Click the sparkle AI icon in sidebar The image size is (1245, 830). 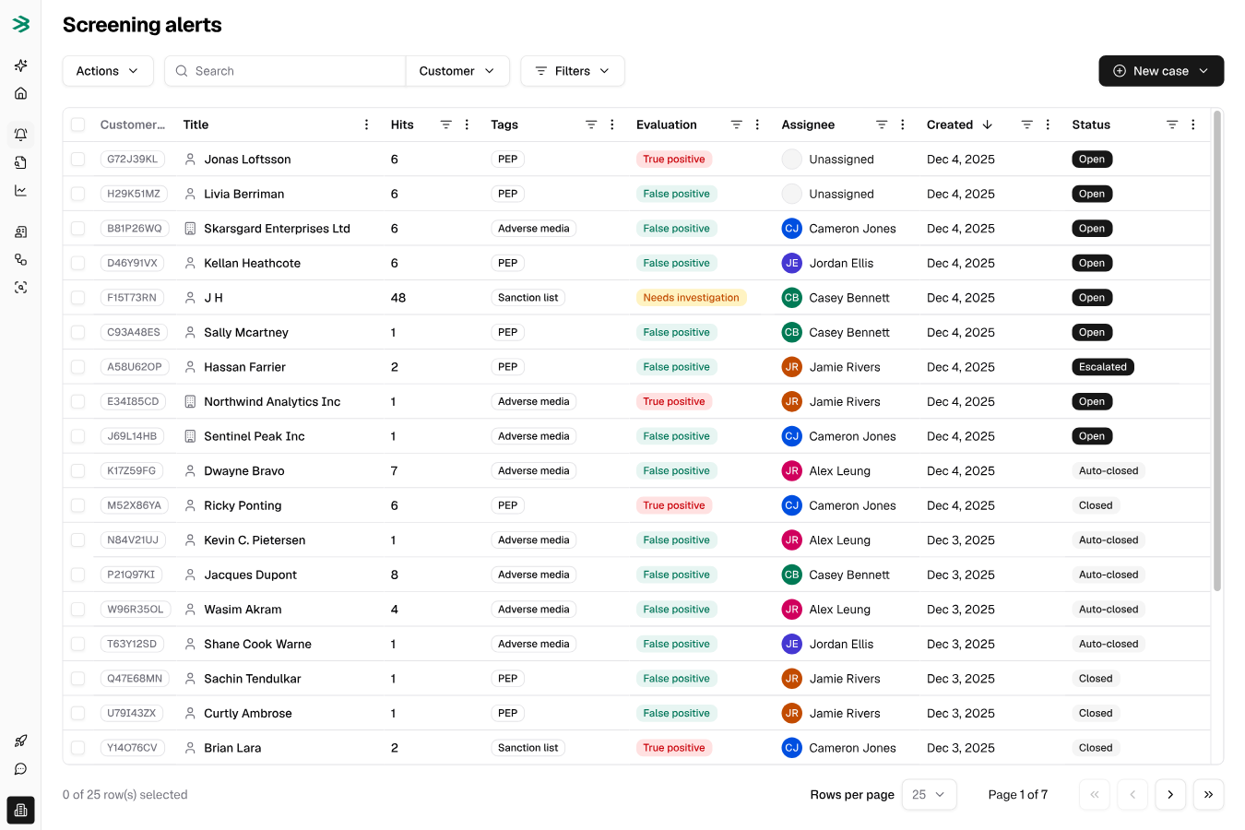(20, 65)
